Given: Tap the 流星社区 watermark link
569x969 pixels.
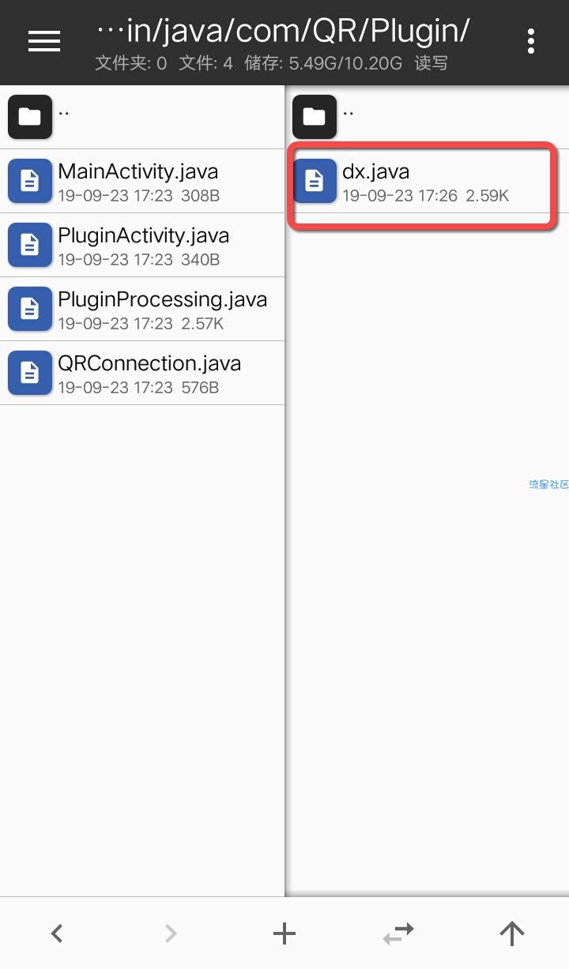Looking at the screenshot, I should coord(548,484).
